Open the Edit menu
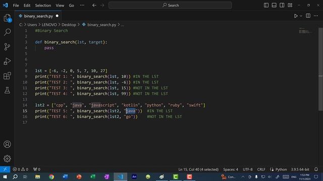323x181 pixels. click(x=27, y=6)
